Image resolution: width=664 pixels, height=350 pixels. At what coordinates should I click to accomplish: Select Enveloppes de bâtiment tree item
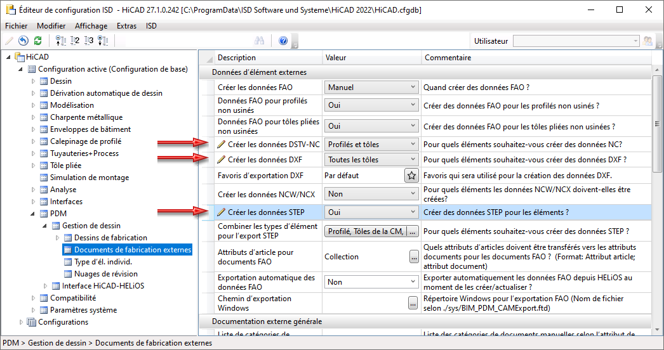(x=90, y=129)
